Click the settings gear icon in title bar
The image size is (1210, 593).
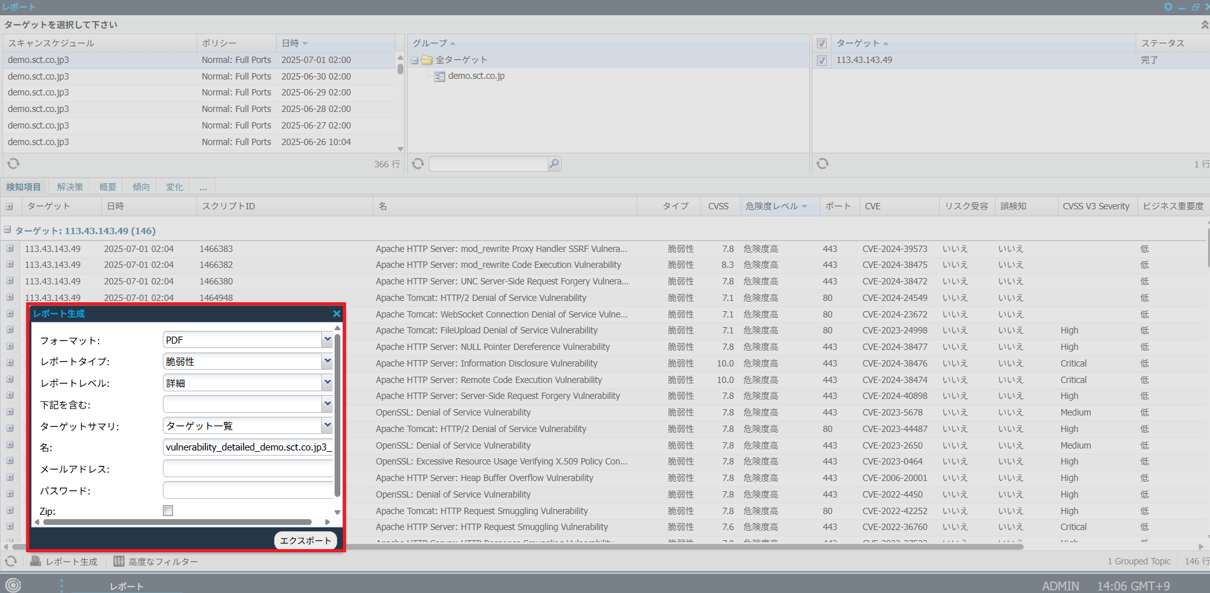tap(1168, 7)
